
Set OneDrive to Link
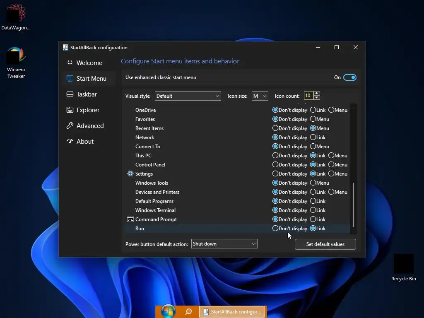318,110
